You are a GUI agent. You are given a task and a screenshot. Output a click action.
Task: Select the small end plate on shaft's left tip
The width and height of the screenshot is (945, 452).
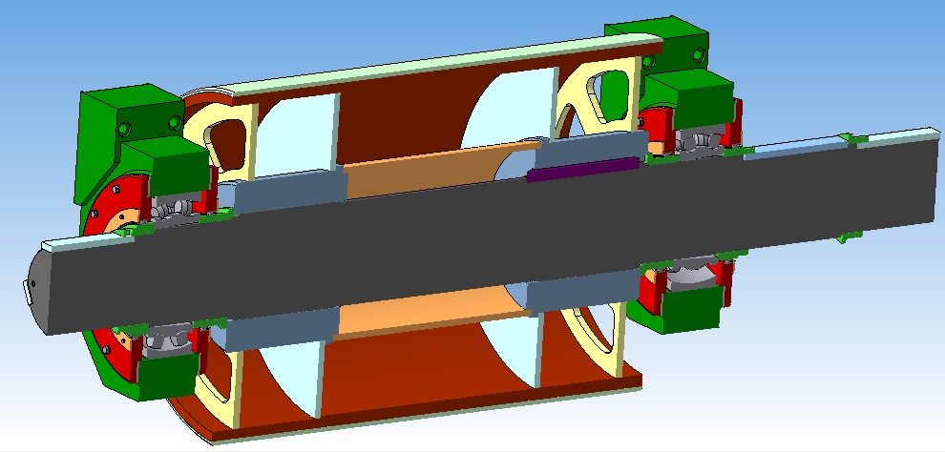tap(27, 293)
